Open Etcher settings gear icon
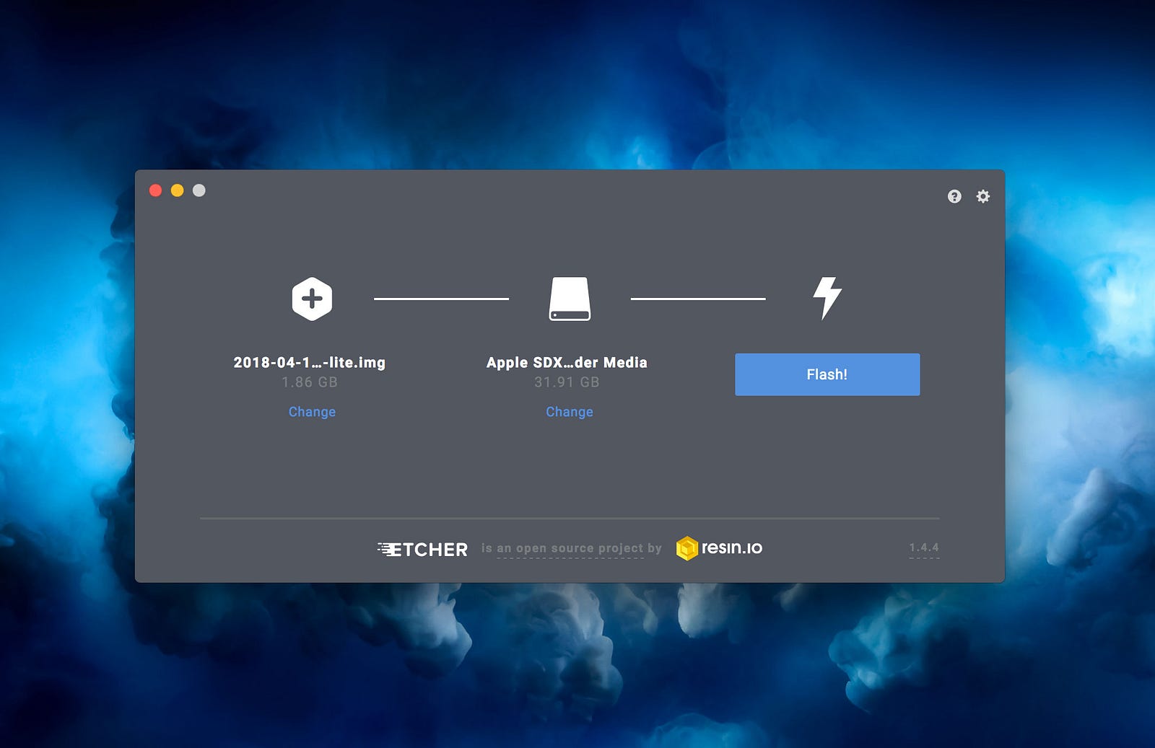 pos(983,196)
